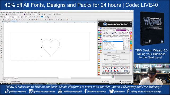The height and width of the screenshot is (95, 170).
Task: Select the Scatter Ellipse radio button
Action: 121,60
